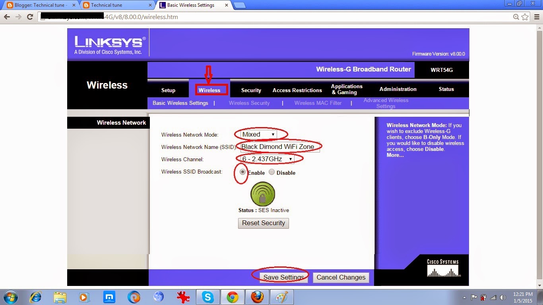Click the 'Firmware Version: v8.00.0' text

coord(438,54)
